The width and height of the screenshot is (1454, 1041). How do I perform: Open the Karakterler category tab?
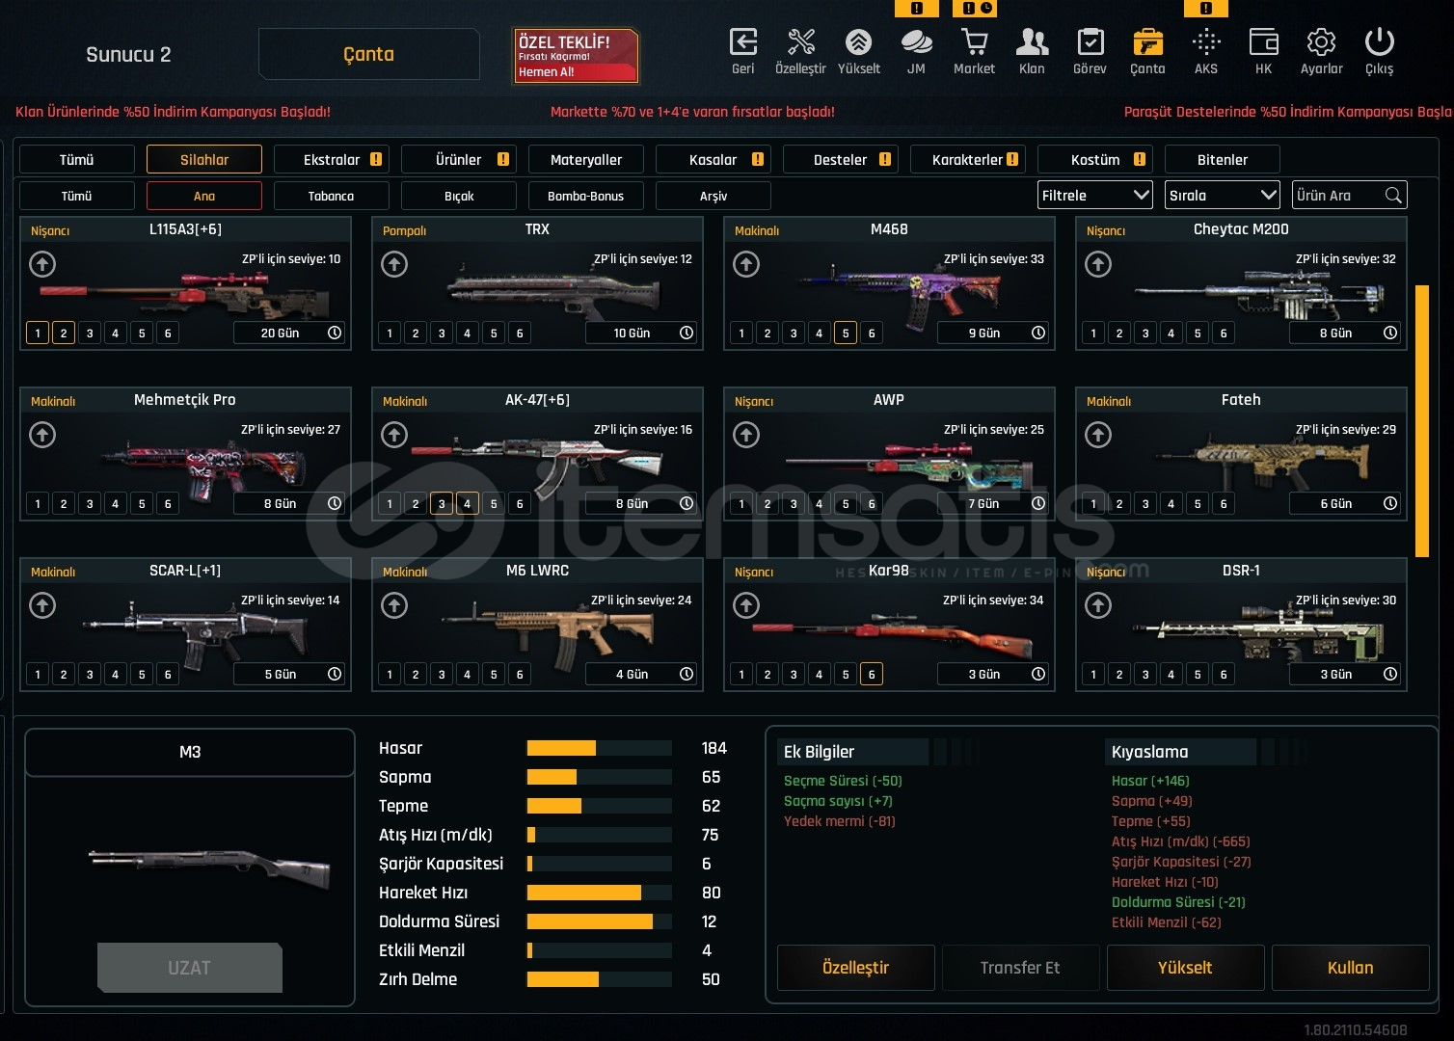point(968,160)
